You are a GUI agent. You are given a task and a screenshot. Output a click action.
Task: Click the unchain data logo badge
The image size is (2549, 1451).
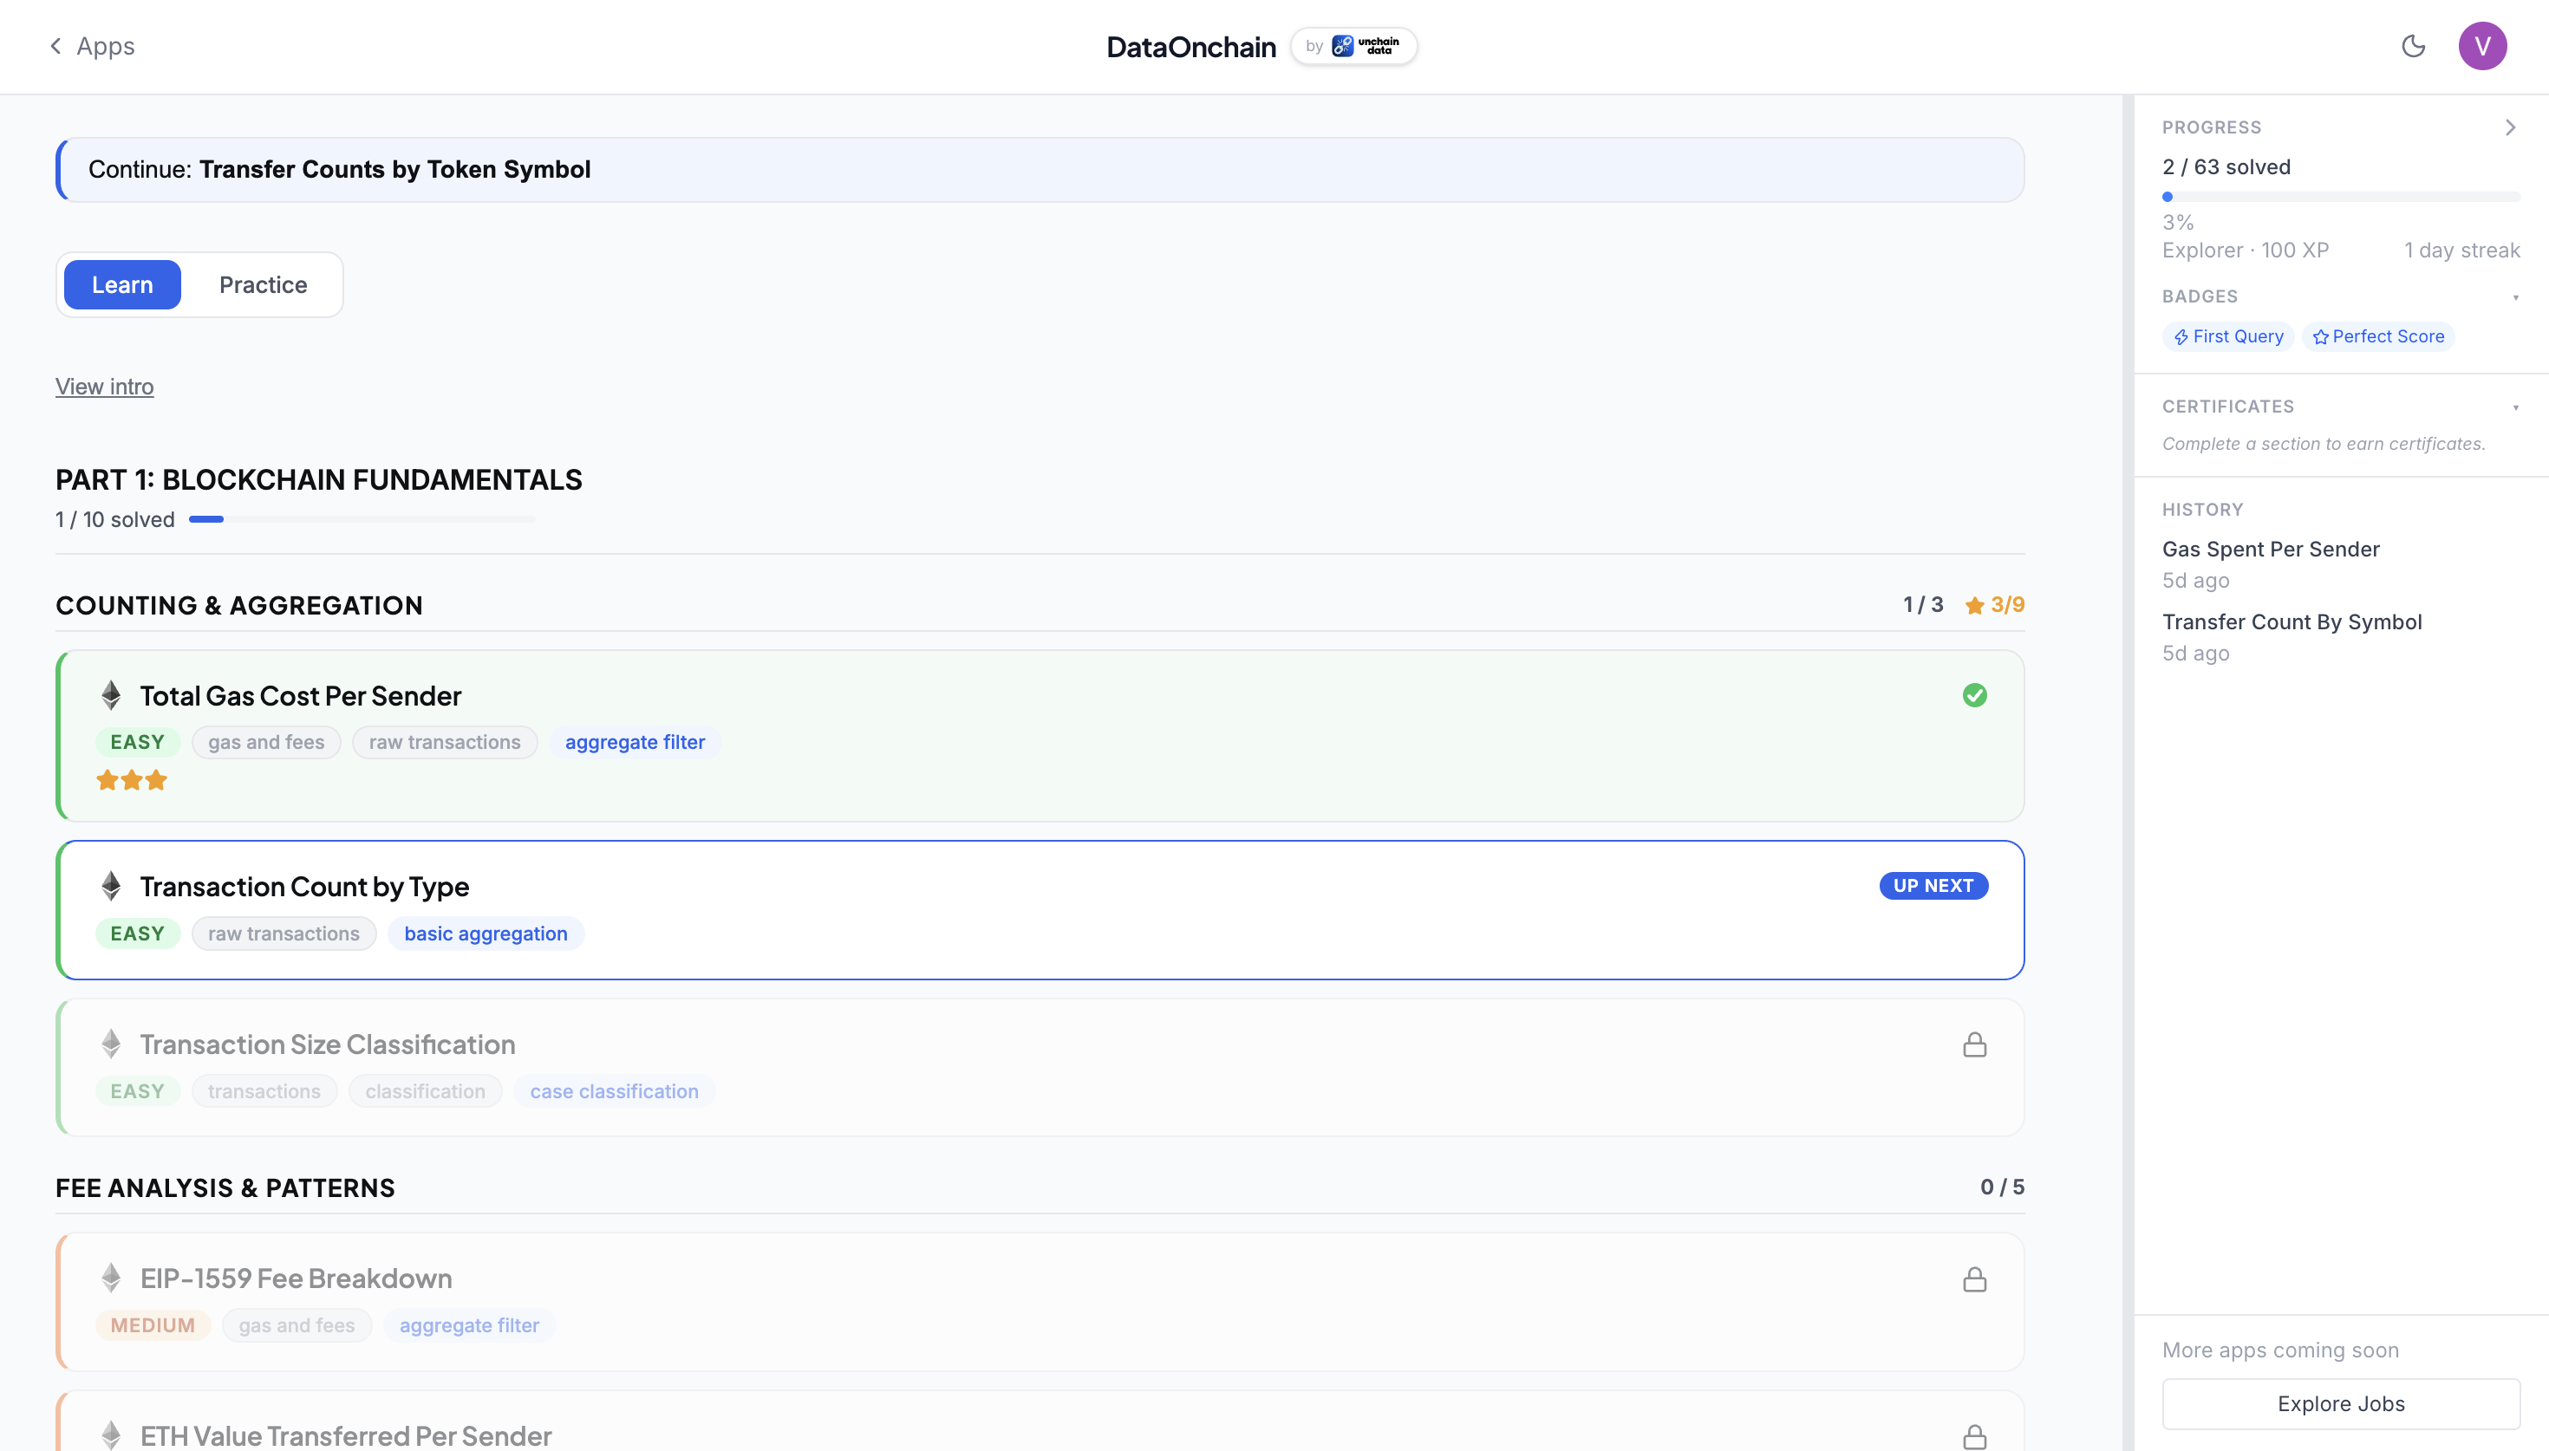[x=1353, y=46]
